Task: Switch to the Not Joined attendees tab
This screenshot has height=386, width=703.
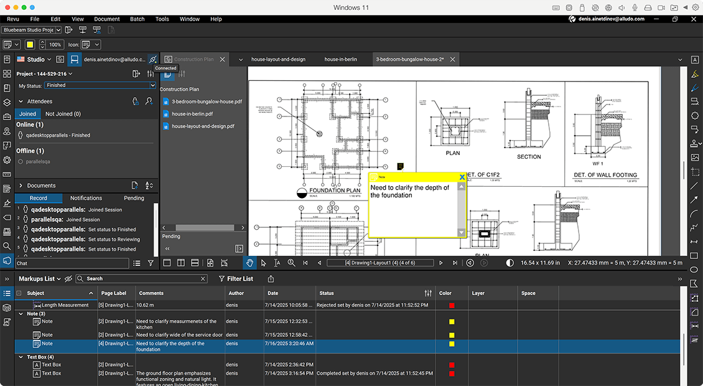Action: 62,114
